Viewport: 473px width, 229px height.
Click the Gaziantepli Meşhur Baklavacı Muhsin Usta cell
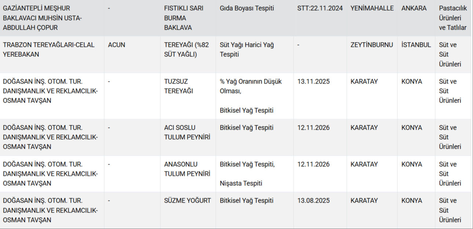43,18
